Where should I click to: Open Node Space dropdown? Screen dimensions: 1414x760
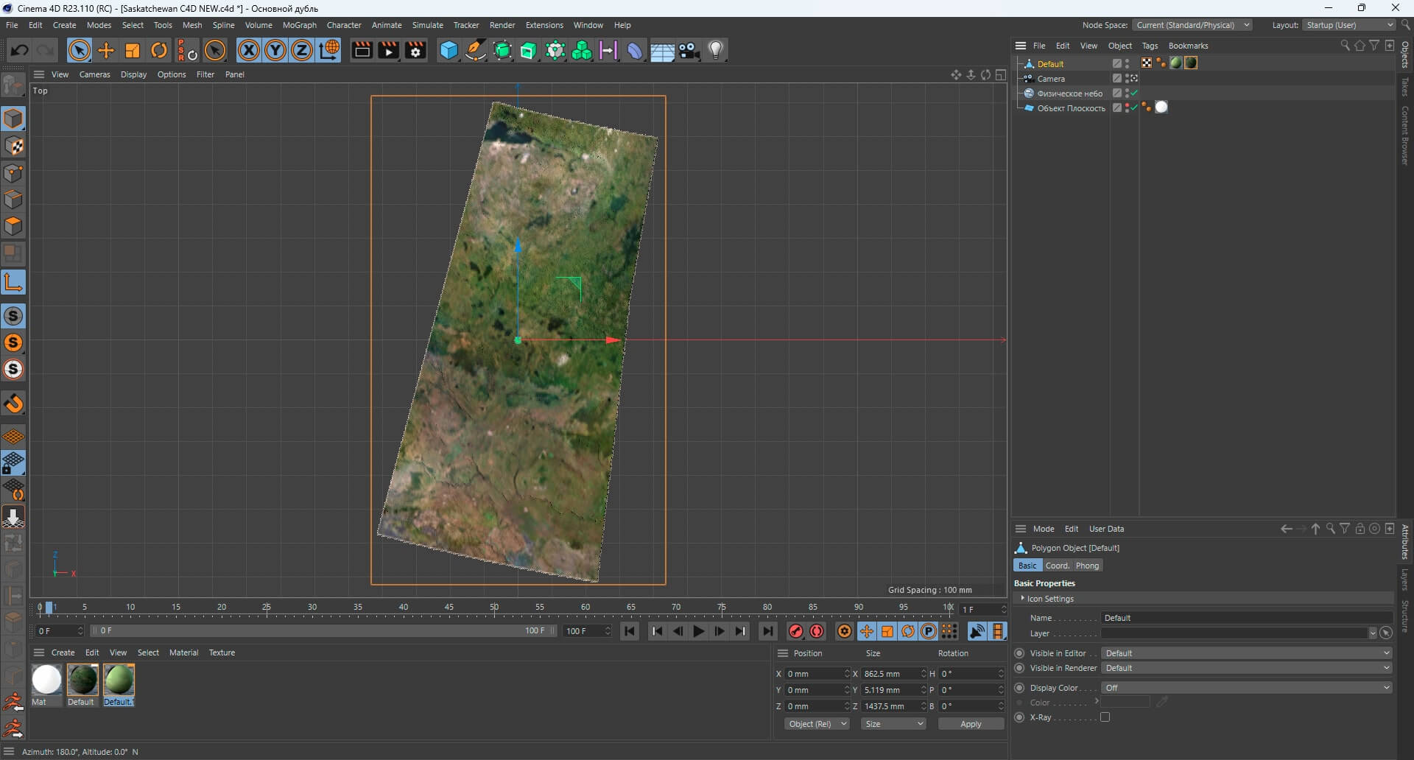coord(1192,25)
